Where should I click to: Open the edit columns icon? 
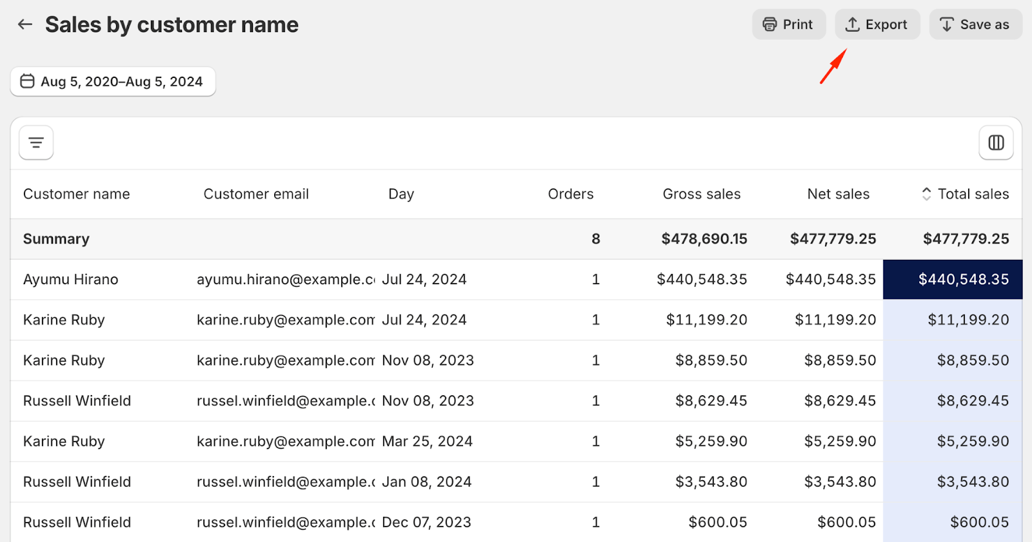(996, 142)
